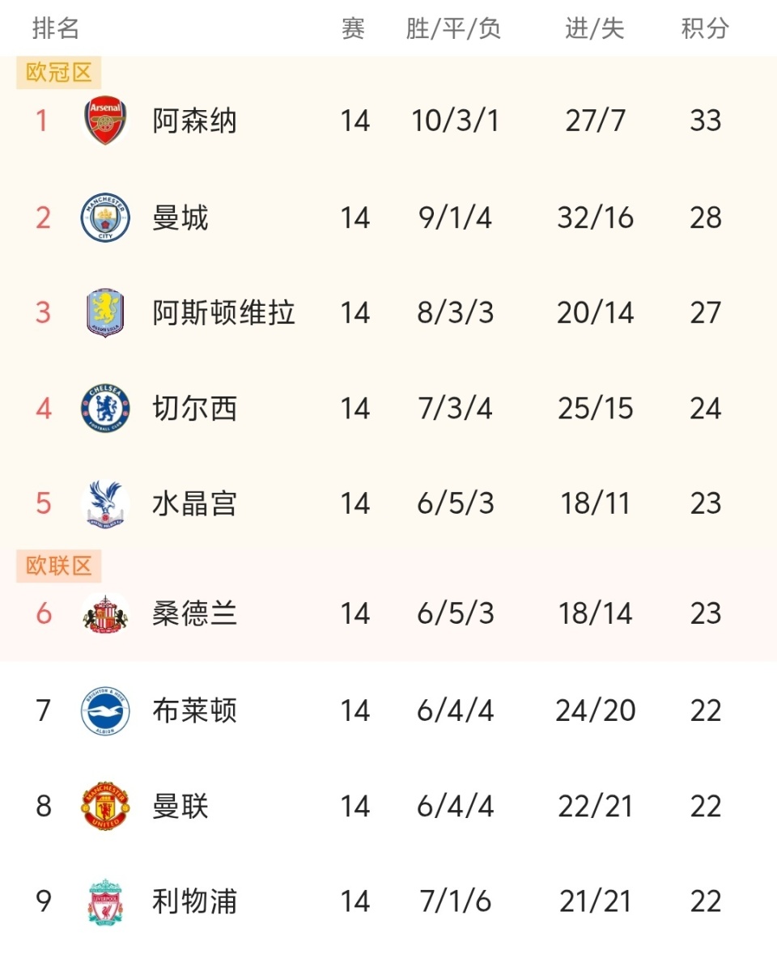Tap the 欧联区 zone label
777x954 pixels.
[58, 566]
